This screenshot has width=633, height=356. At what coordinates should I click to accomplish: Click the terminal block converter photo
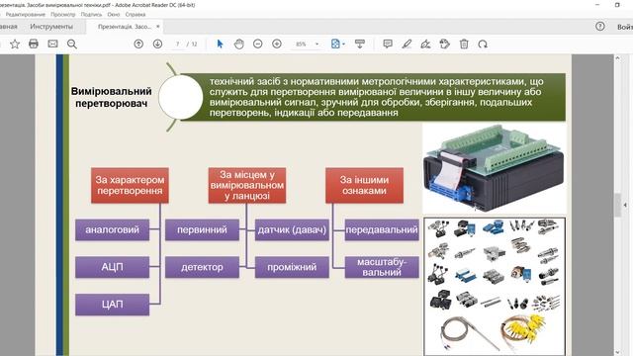[495, 168]
